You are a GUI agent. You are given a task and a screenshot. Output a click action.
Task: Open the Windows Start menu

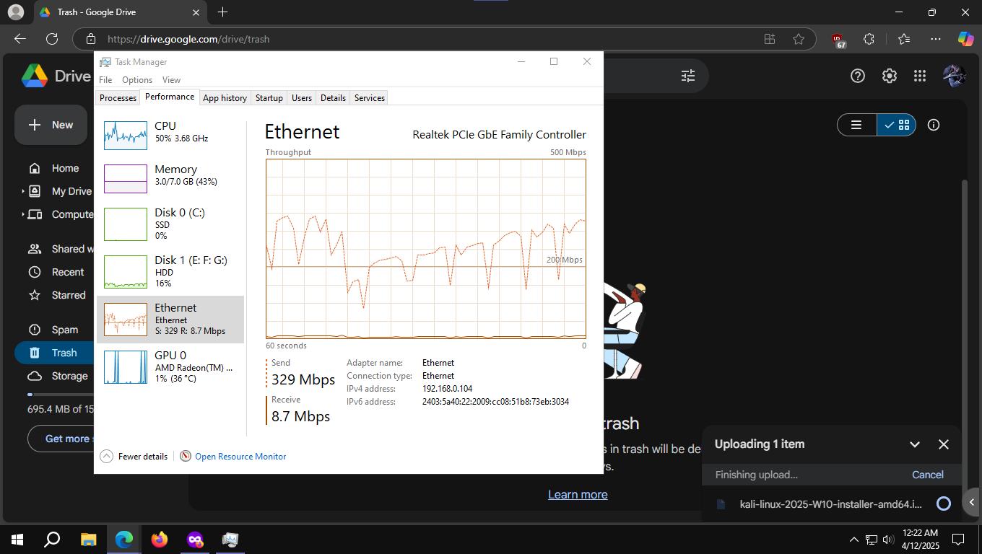click(x=17, y=540)
